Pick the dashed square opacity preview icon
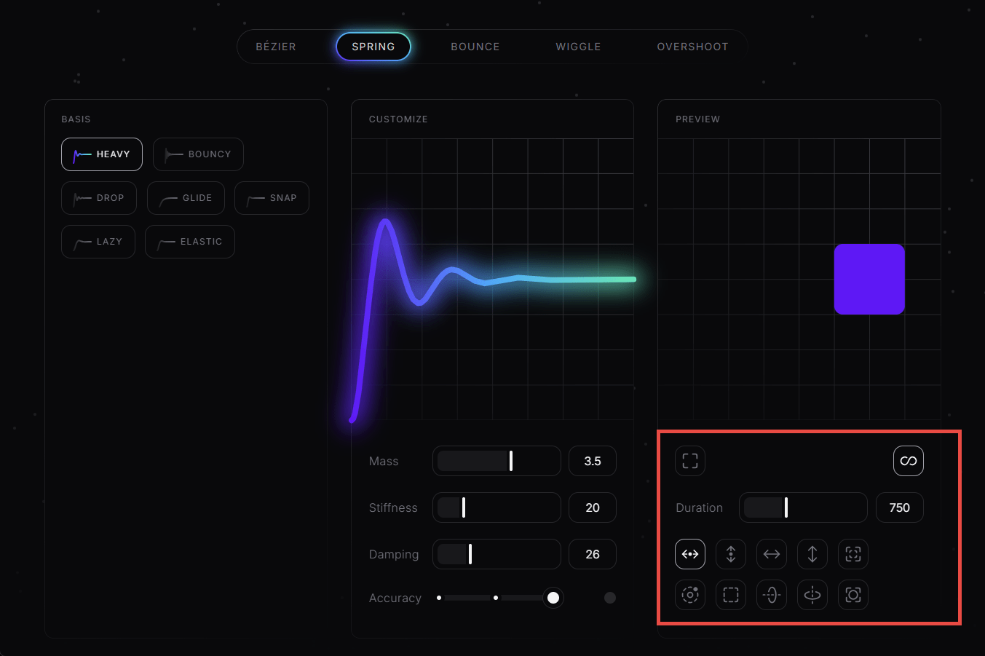Screen dimensions: 985x656 (x=730, y=595)
